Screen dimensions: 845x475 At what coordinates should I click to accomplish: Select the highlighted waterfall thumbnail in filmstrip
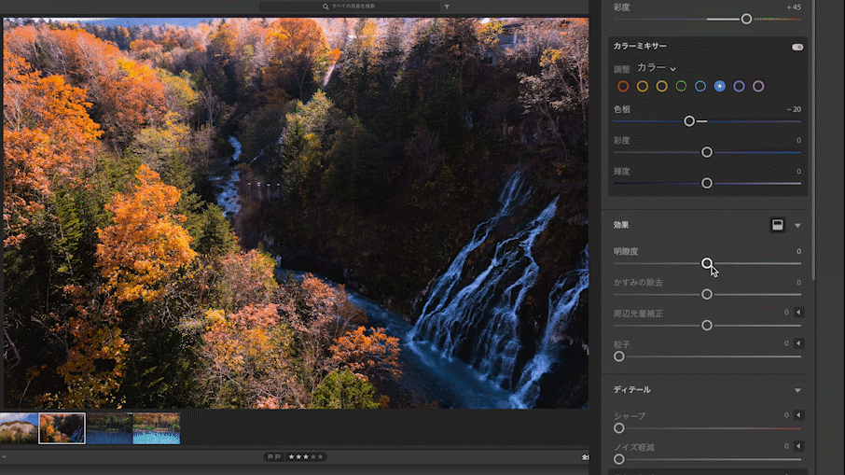pos(62,428)
